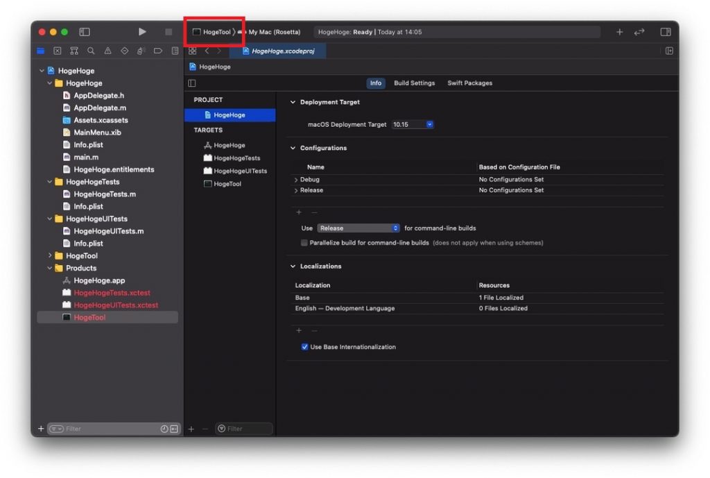Image resolution: width=710 pixels, height=478 pixels.
Task: Select the HogeHoge project in PROJECT list
Action: (x=230, y=115)
